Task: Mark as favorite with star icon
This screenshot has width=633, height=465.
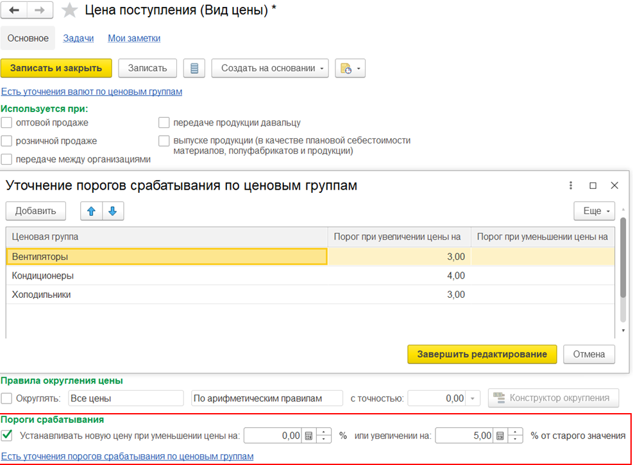Action: (69, 11)
